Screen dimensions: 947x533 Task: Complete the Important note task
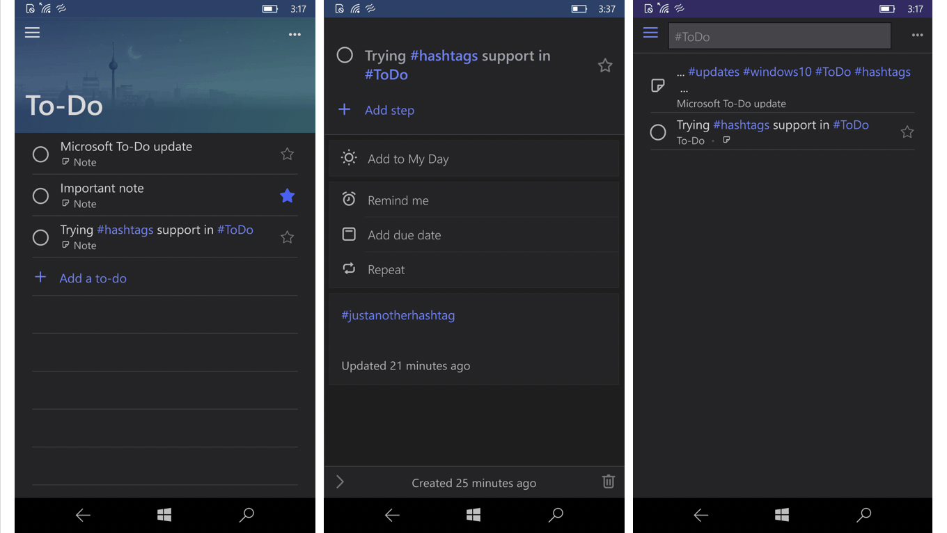click(x=41, y=196)
